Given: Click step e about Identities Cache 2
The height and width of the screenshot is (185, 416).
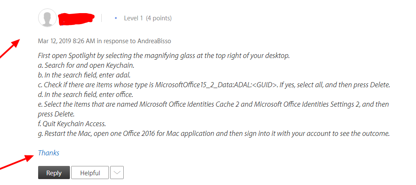Looking at the screenshot, I should pyautogui.click(x=214, y=104).
